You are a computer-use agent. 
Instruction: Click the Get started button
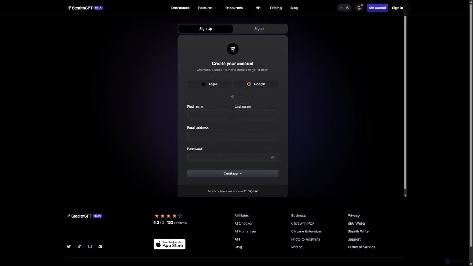point(377,8)
